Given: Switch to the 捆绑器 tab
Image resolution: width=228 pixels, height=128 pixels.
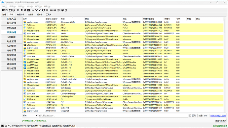Looking at the screenshot, I should [x=40, y=14].
